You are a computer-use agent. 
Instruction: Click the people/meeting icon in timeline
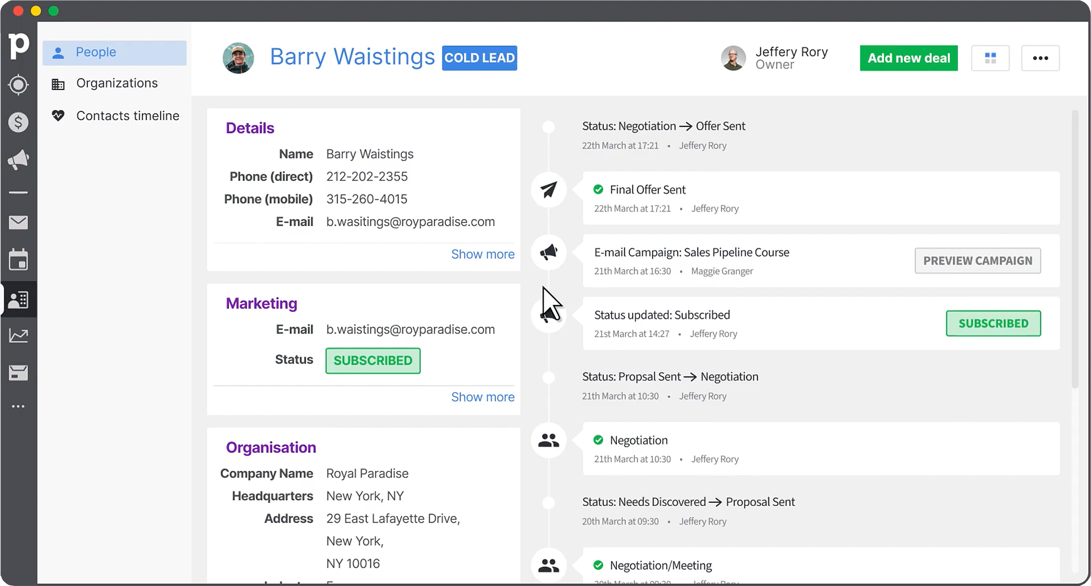click(x=548, y=440)
